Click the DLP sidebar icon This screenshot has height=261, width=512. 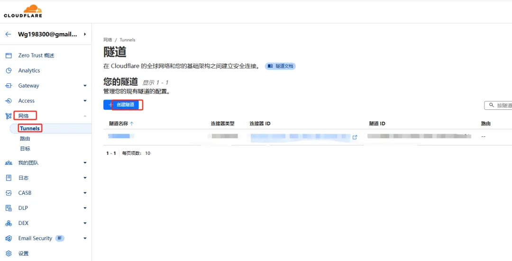coord(9,208)
